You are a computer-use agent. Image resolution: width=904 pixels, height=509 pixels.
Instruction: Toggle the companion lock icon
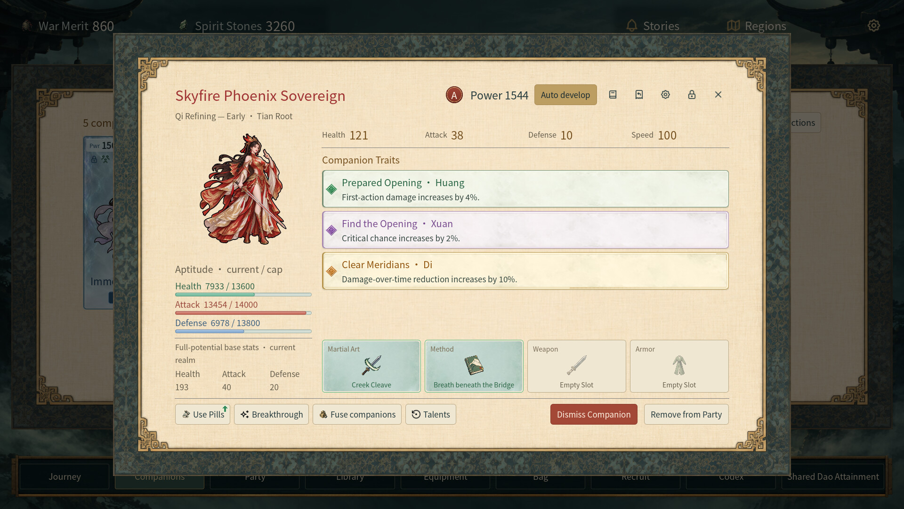tap(692, 95)
